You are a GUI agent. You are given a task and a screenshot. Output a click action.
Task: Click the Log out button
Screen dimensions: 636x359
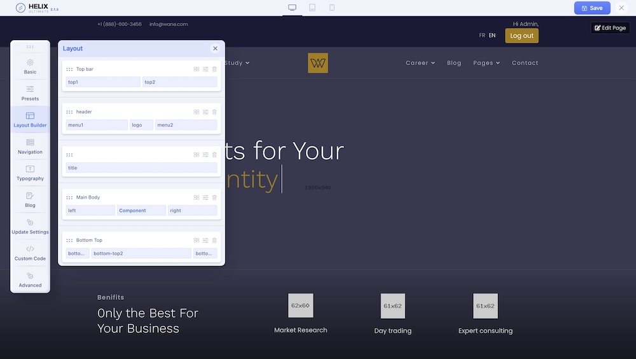(522, 36)
